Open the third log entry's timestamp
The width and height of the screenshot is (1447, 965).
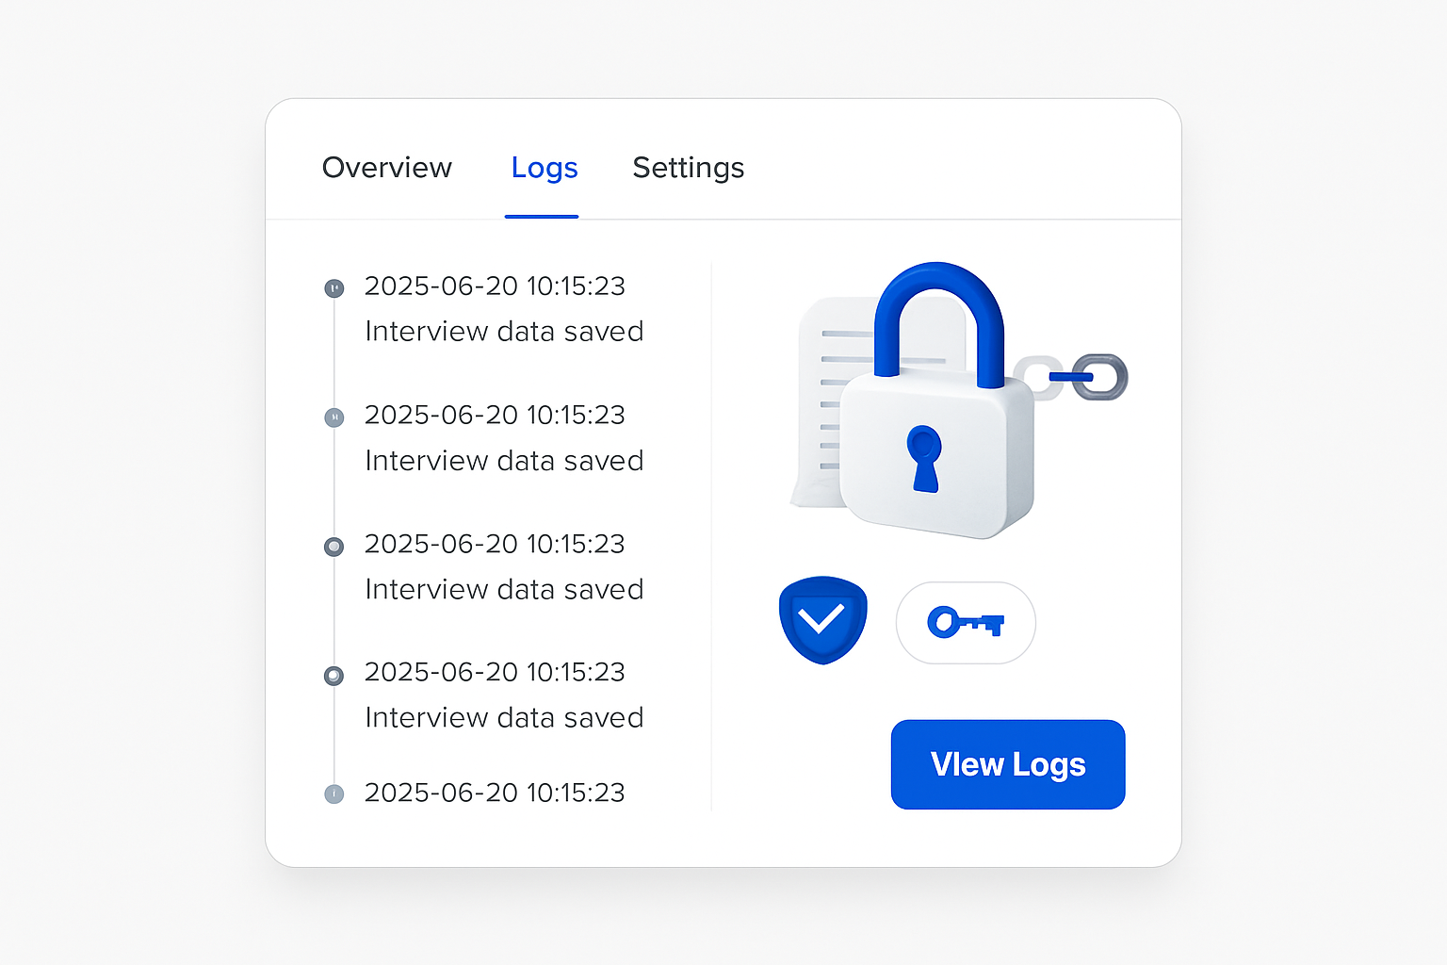(x=495, y=544)
